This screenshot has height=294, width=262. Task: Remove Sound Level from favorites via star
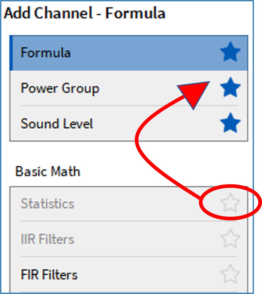click(230, 123)
